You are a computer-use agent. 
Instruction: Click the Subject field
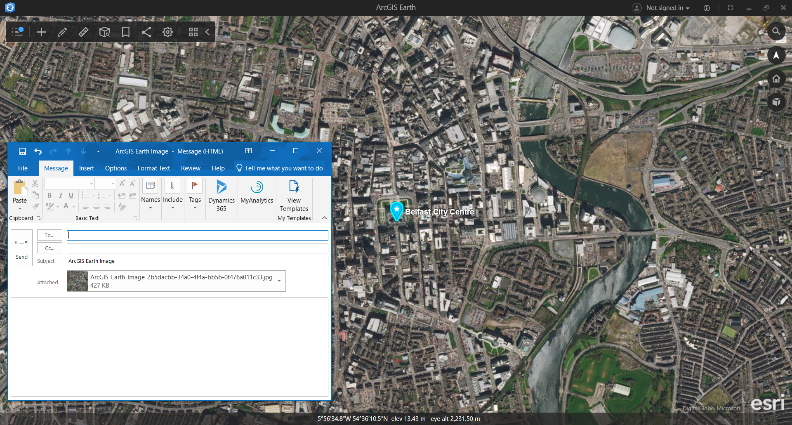tap(197, 261)
